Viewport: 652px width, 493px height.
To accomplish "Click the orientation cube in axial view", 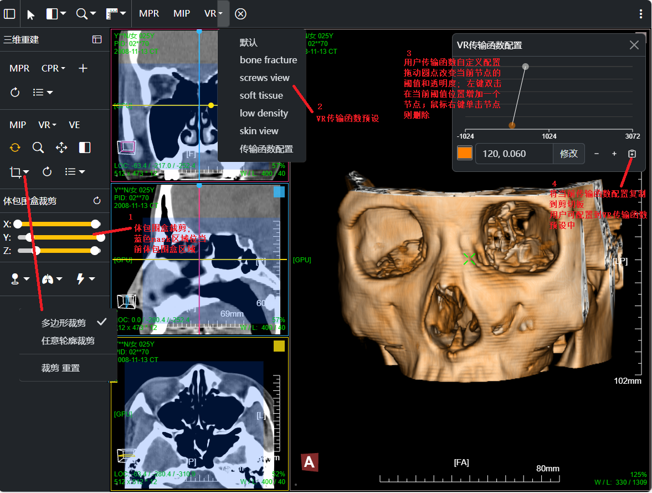I will pyautogui.click(x=126, y=455).
